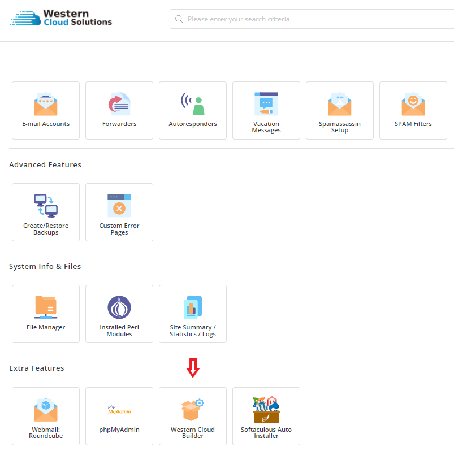
Task: Click the Autoresponders icon
Action: (x=193, y=105)
